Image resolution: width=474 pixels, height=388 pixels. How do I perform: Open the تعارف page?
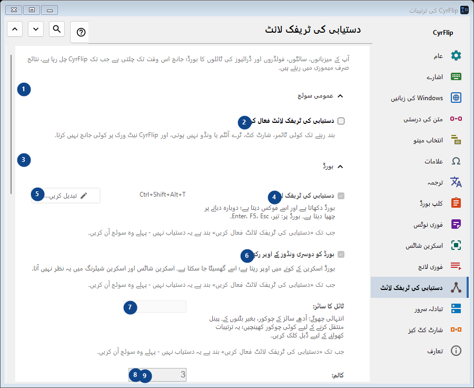[x=419, y=351]
